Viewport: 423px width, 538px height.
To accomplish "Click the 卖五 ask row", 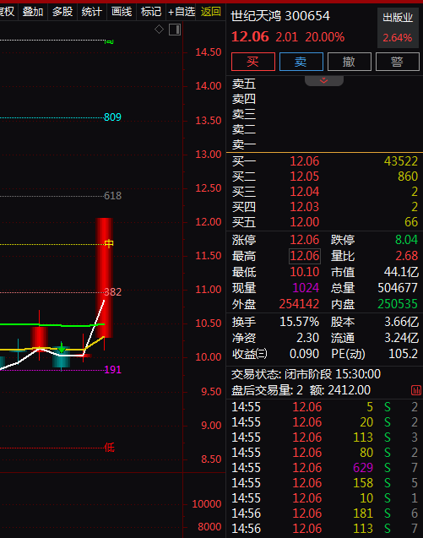I will (x=324, y=84).
